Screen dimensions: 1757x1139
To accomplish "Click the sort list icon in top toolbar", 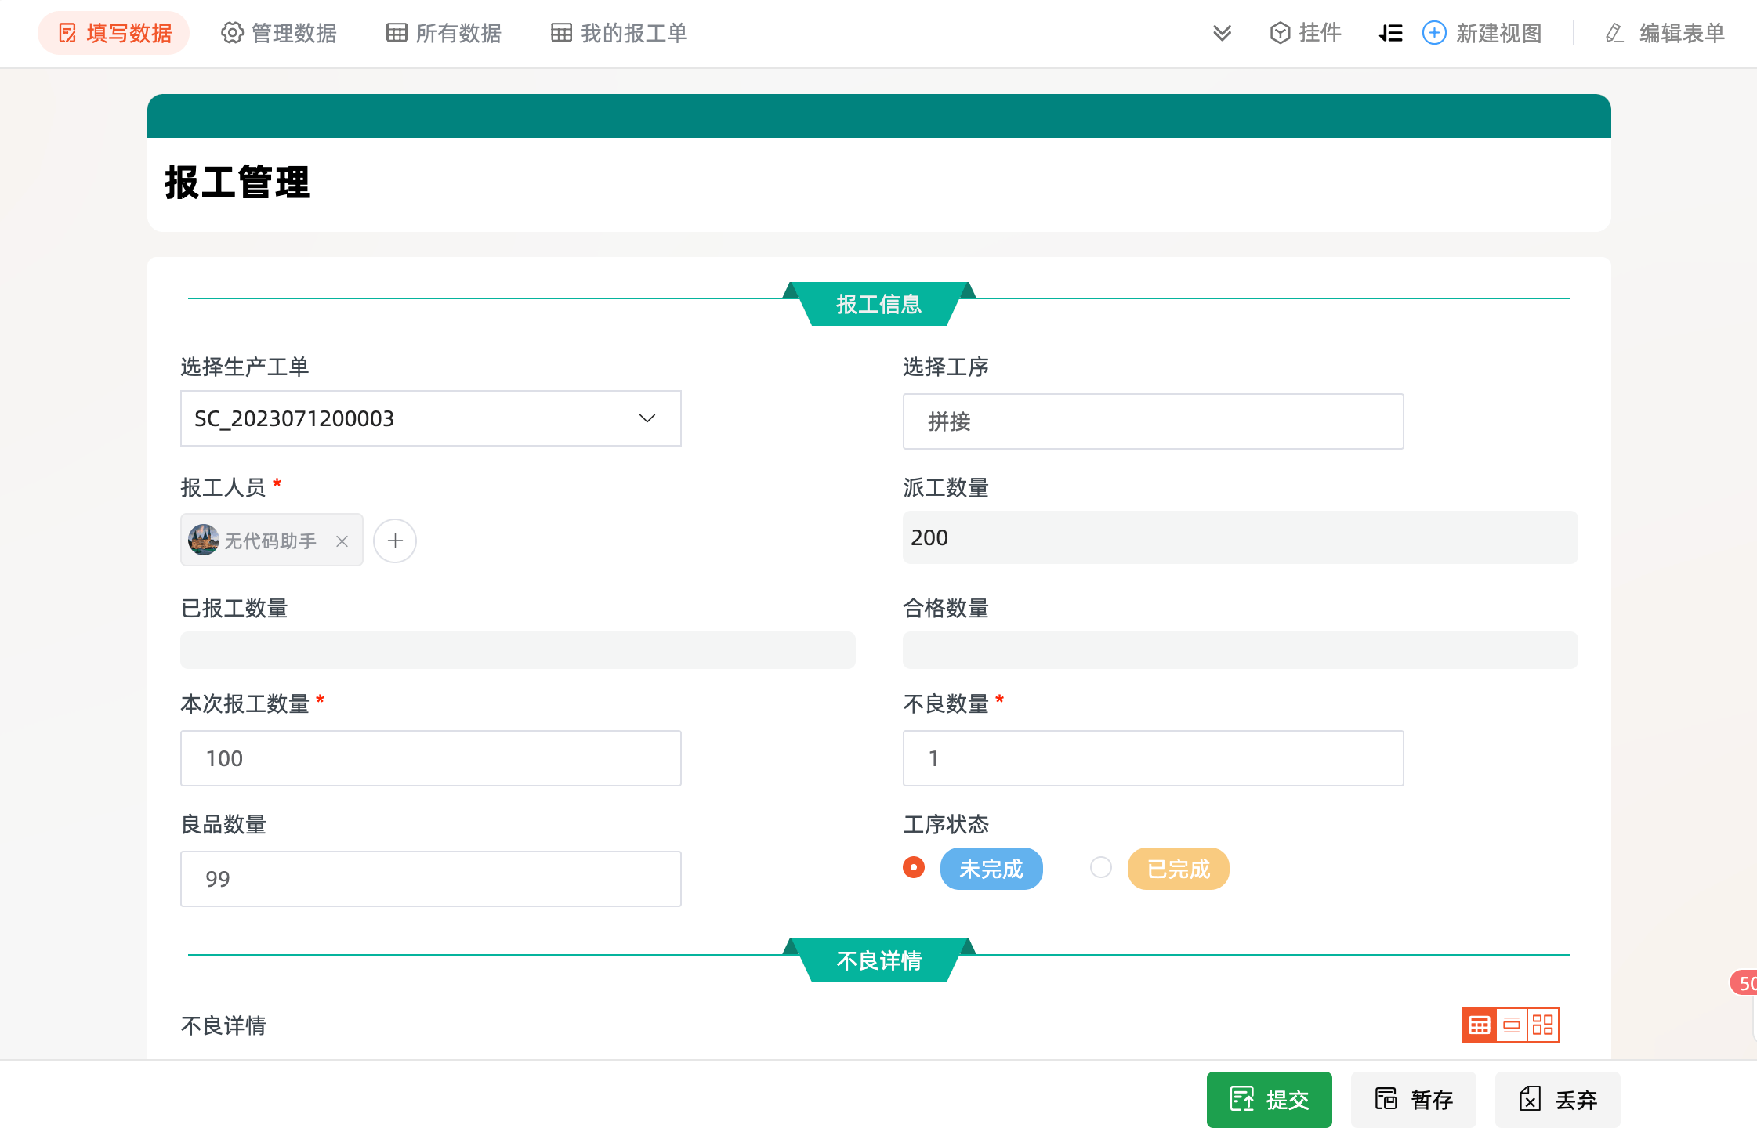I will point(1390,33).
